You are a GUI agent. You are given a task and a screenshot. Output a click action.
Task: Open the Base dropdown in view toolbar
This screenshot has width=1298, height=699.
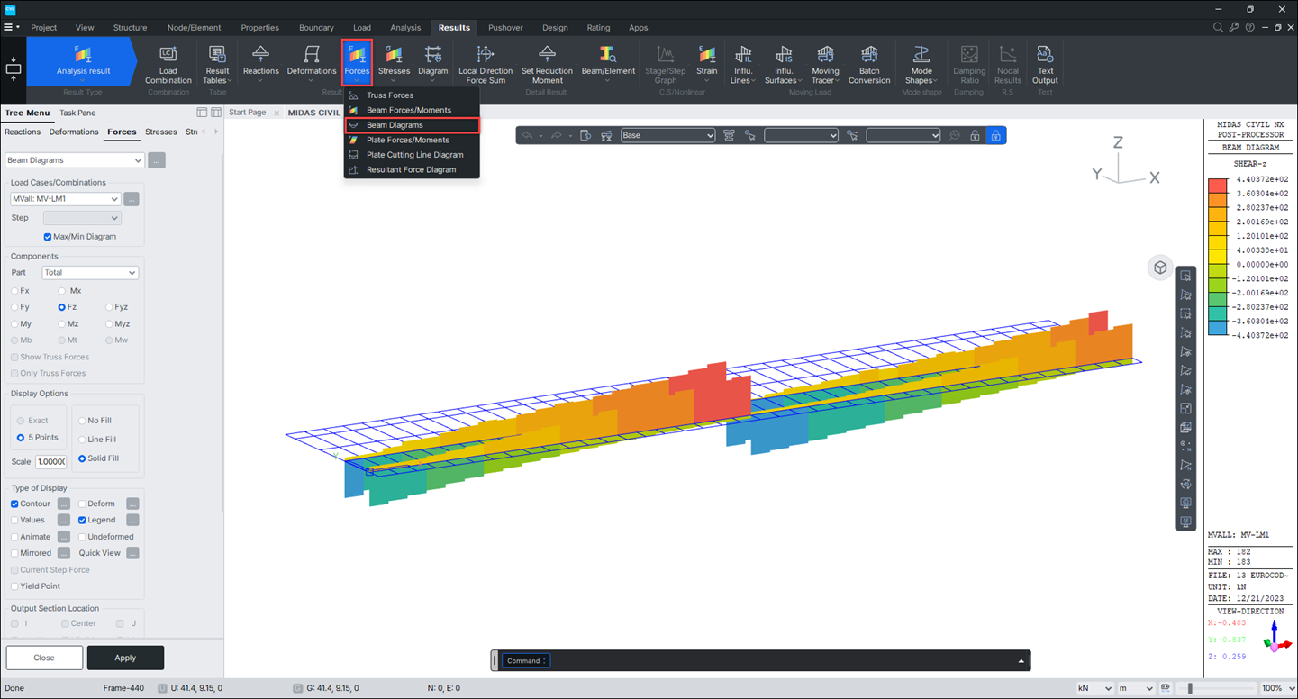tap(667, 135)
